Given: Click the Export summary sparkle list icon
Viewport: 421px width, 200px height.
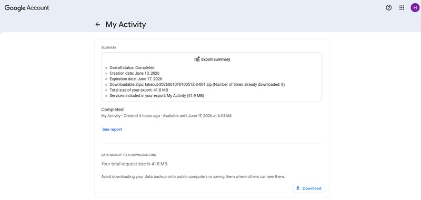Looking at the screenshot, I should 197,59.
